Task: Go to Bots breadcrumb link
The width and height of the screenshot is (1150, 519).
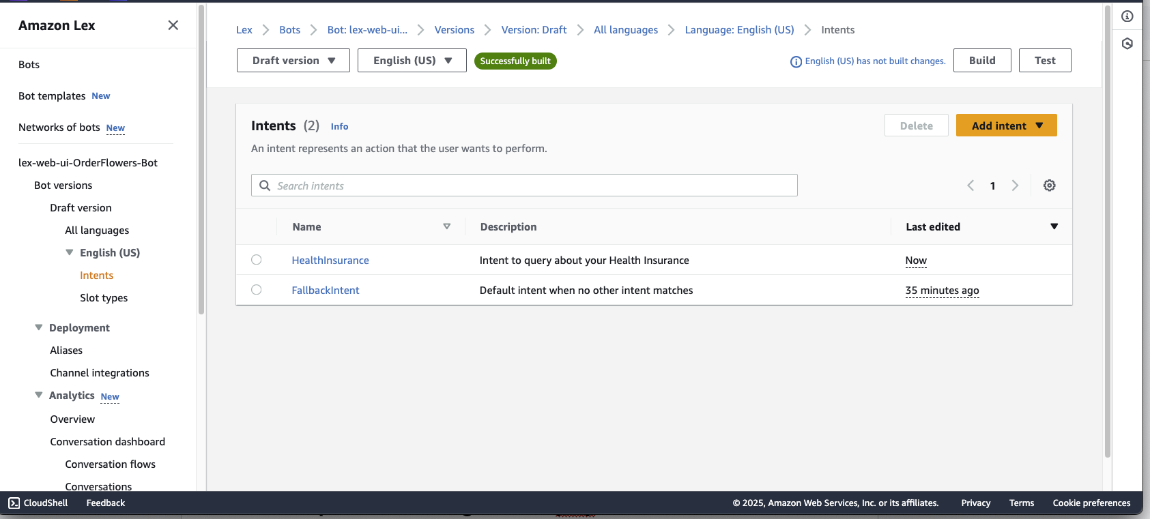Action: click(290, 30)
